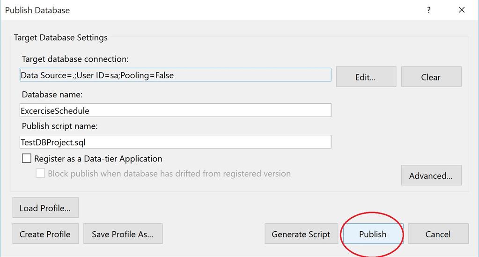Click the help question mark icon
The image size is (479, 257).
pos(429,10)
